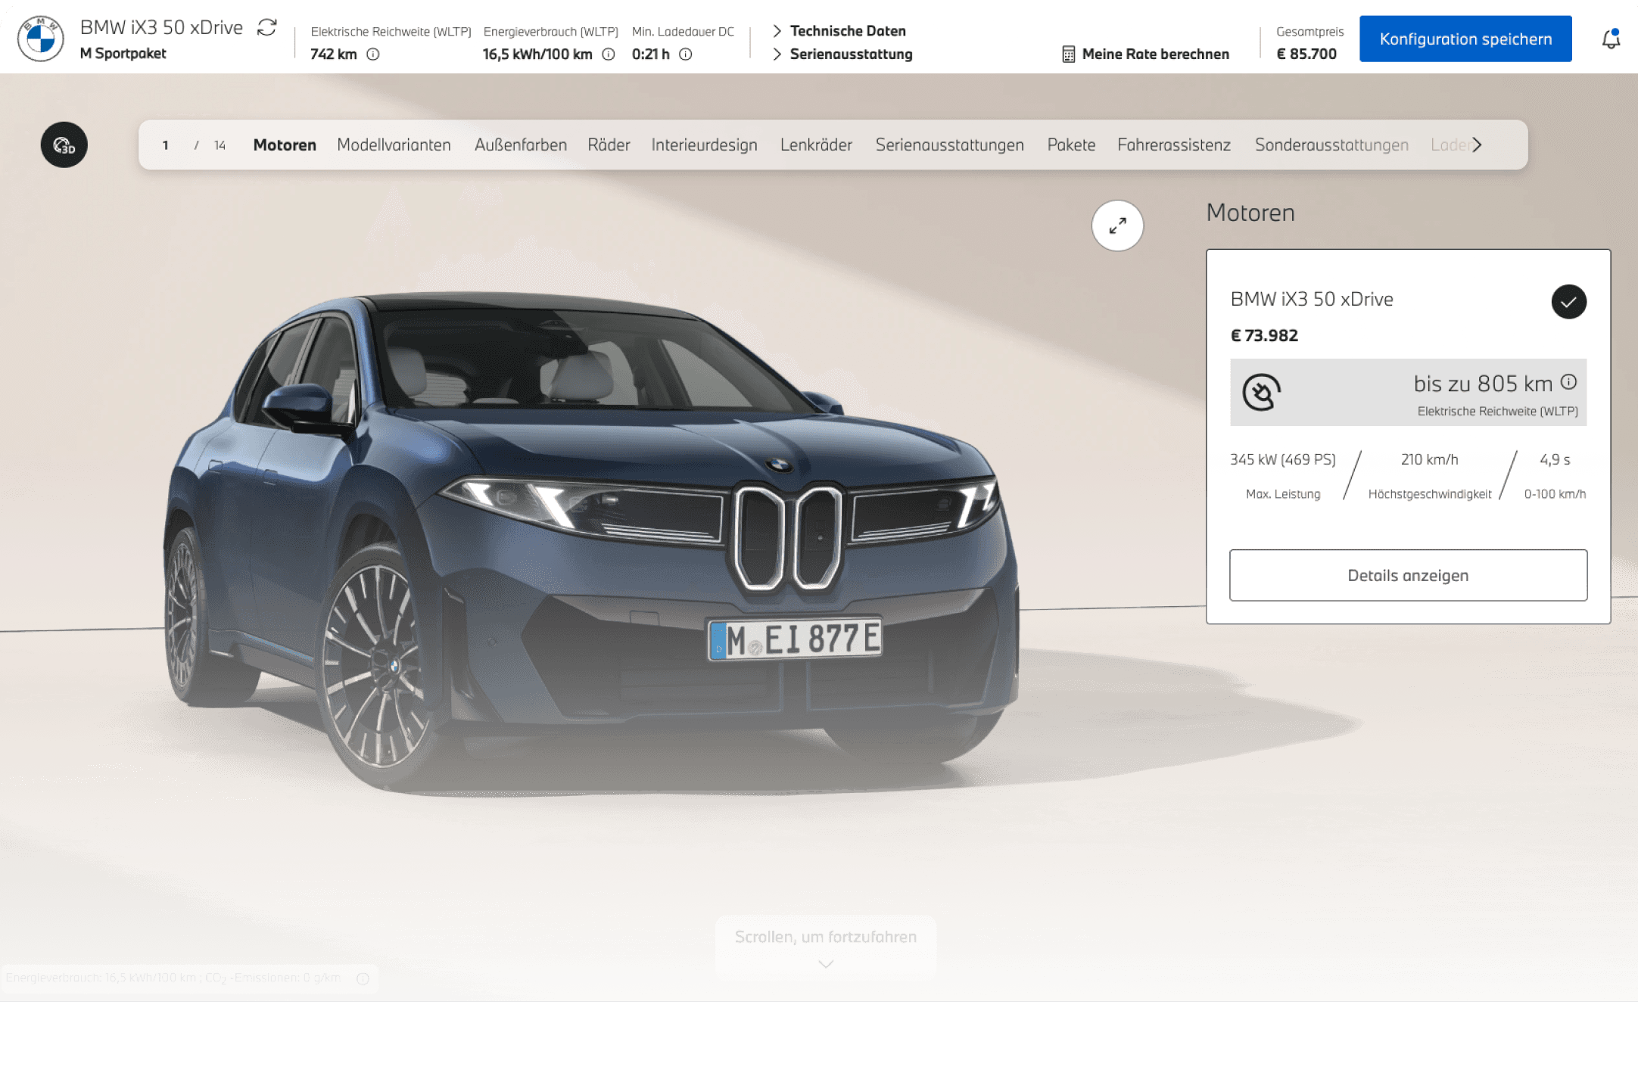Viewport: 1638px width, 1076px height.
Task: Open notifications bell icon
Action: (x=1611, y=39)
